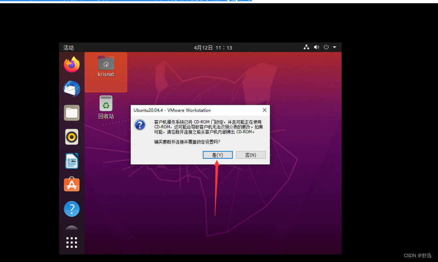Click the CSDN @舒迅 watermark link
The width and height of the screenshot is (438, 262).
(417, 255)
